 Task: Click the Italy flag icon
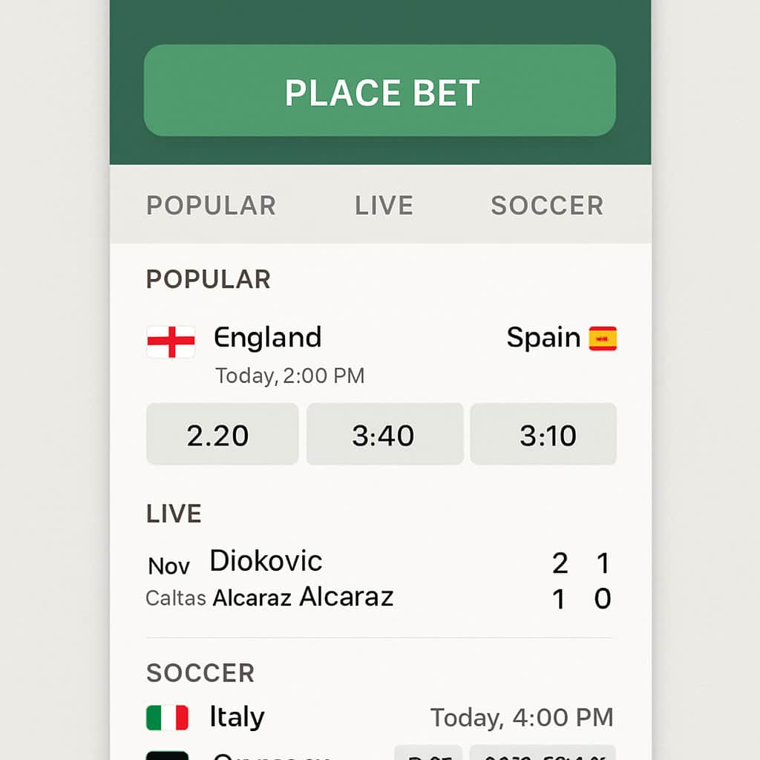tap(167, 718)
